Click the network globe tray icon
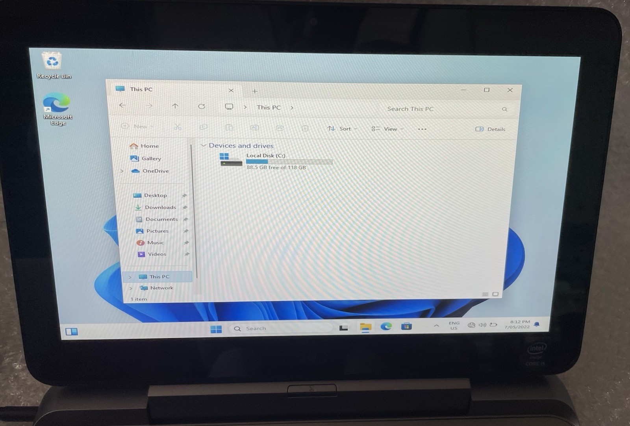 click(x=471, y=325)
